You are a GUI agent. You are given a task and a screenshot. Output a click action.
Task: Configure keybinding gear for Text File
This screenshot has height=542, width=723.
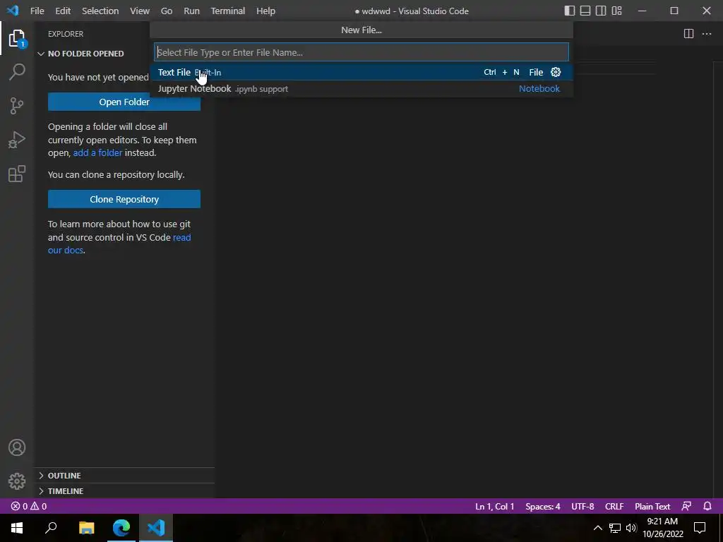point(556,72)
